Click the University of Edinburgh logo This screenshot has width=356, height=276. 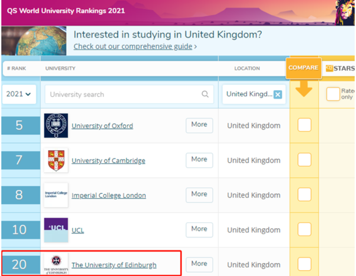(56, 264)
